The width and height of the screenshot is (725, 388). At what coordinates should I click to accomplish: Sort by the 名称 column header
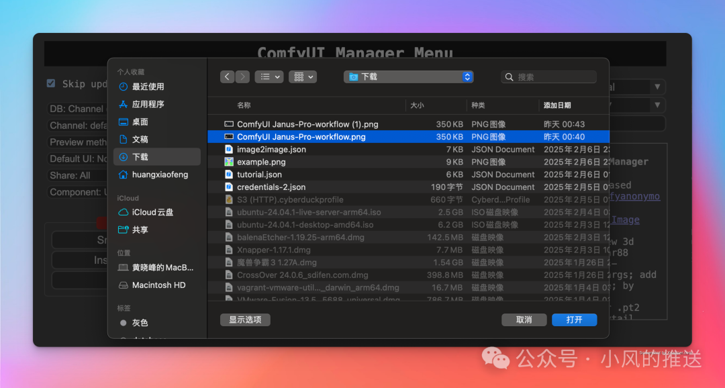tap(244, 105)
